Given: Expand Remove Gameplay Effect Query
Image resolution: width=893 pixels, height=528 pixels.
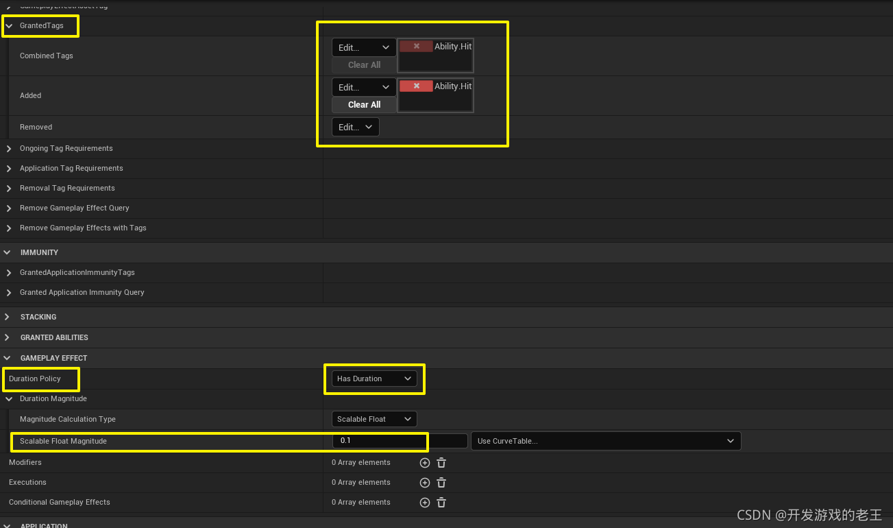Looking at the screenshot, I should [9, 208].
